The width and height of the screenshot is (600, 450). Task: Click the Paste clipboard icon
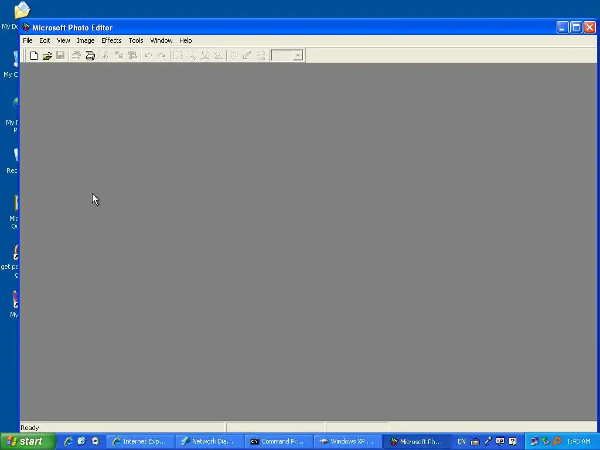[132, 56]
